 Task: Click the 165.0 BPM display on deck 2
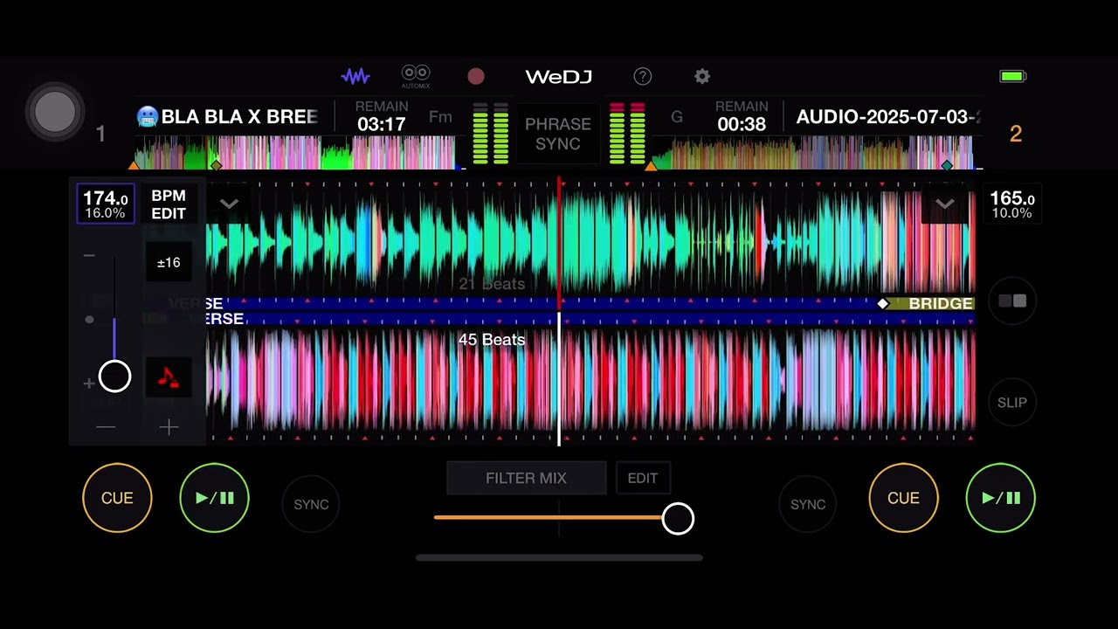tap(1011, 204)
